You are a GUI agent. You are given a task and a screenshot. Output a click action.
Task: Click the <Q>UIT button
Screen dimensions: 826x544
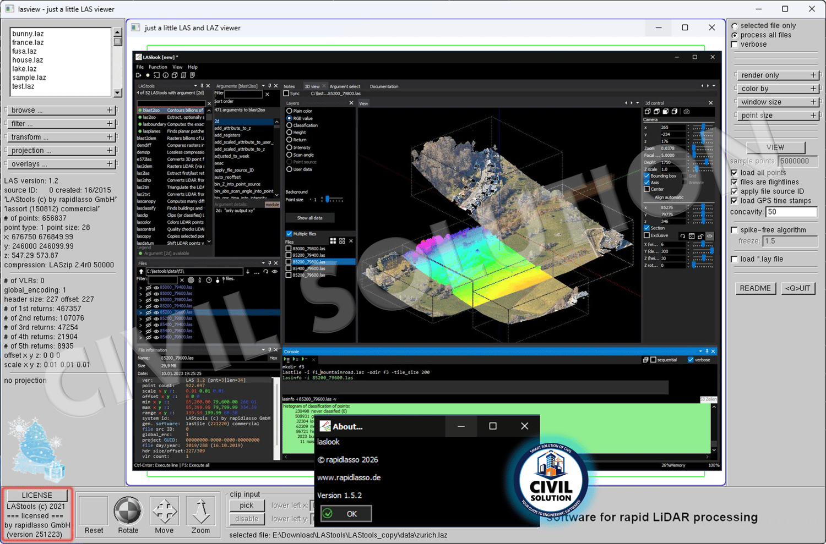[x=798, y=288]
